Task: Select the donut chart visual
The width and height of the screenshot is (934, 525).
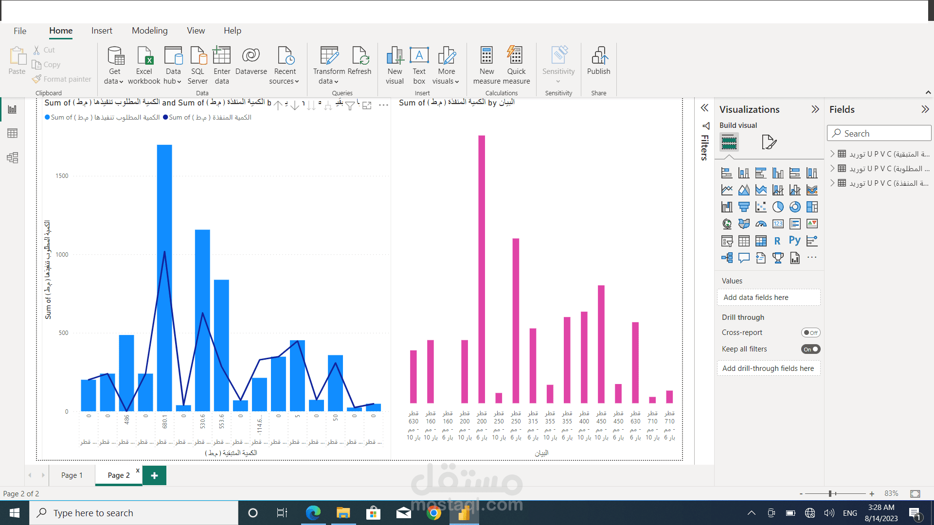Action: pyautogui.click(x=795, y=207)
